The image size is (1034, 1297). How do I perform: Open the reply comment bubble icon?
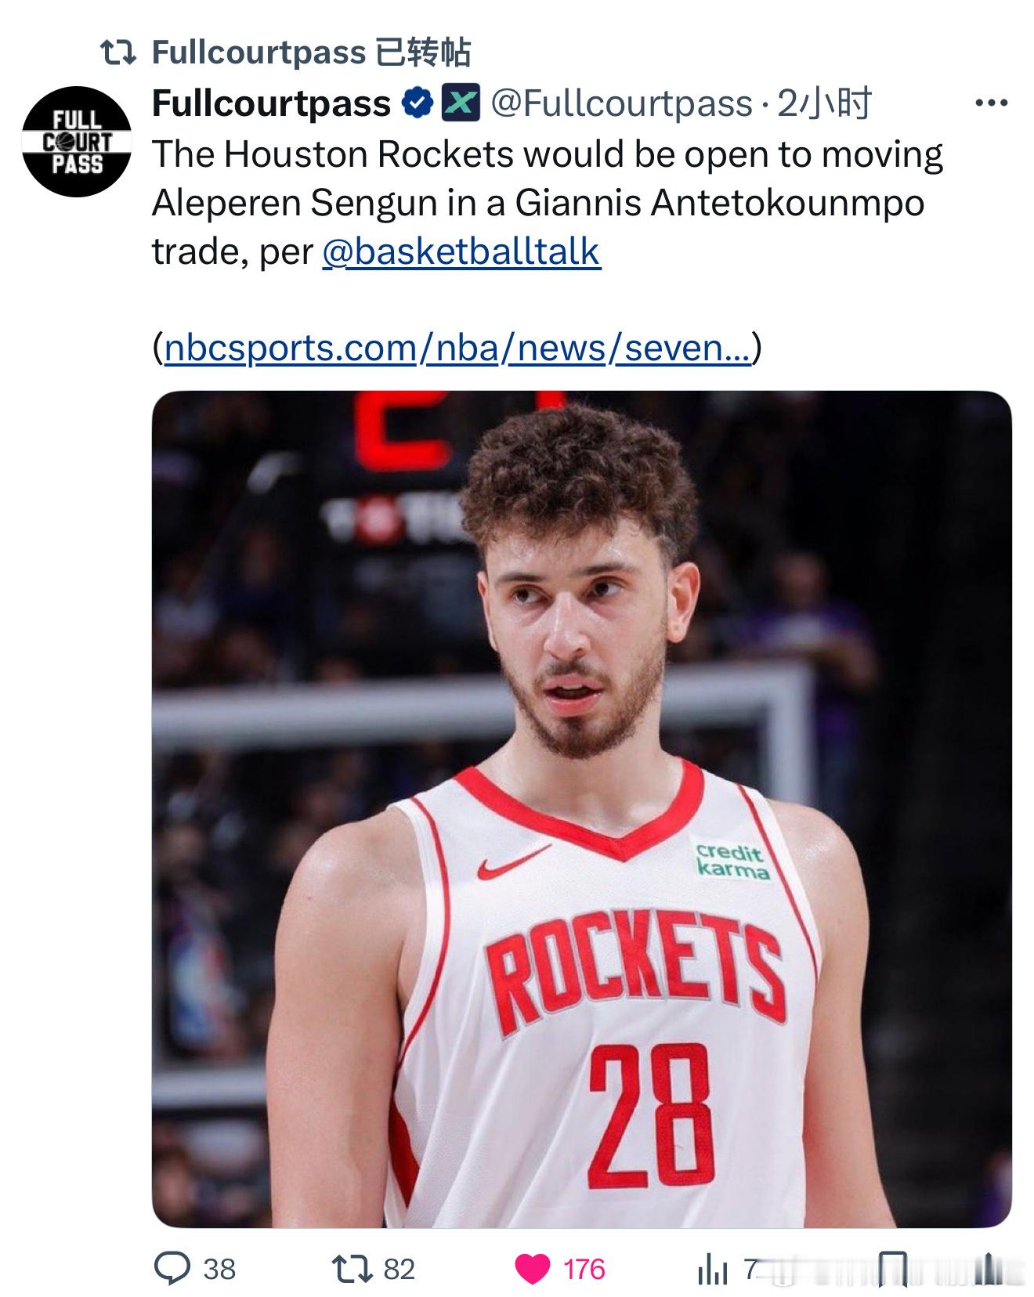click(172, 1268)
